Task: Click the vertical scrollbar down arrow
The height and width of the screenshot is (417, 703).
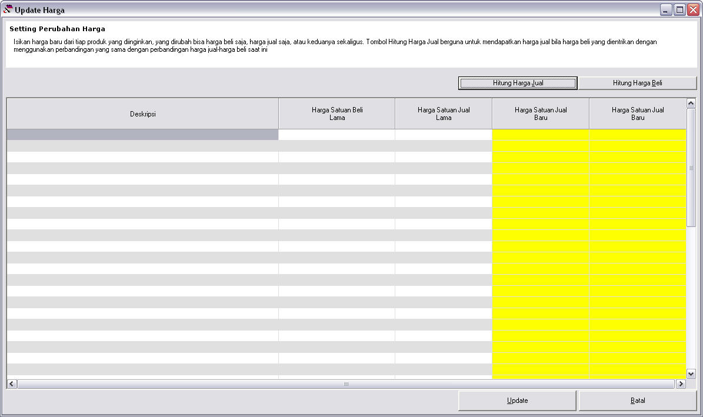Action: coord(691,373)
